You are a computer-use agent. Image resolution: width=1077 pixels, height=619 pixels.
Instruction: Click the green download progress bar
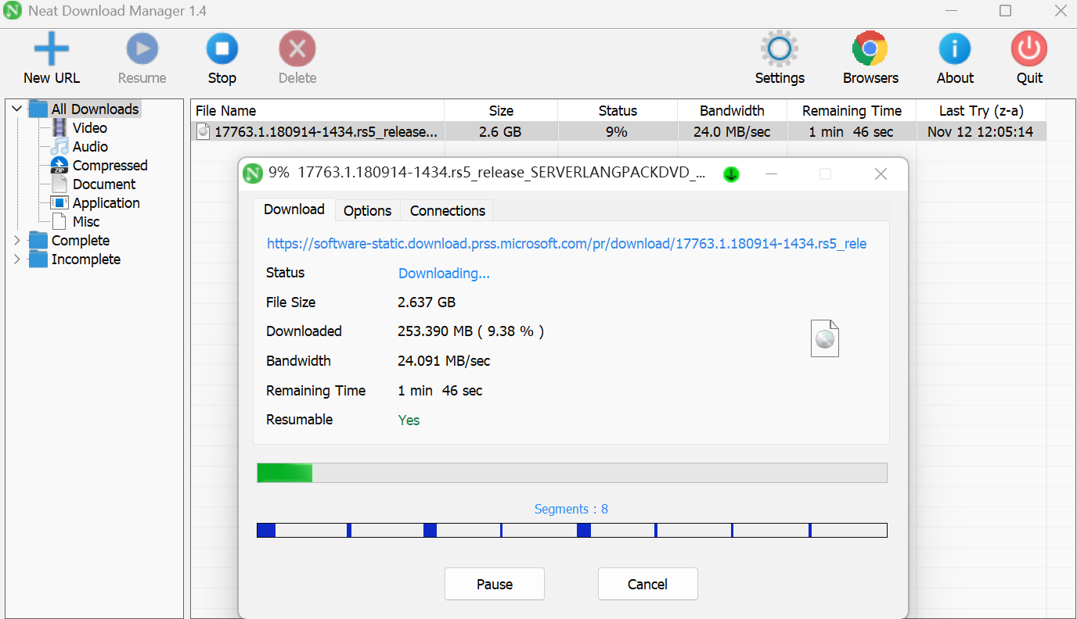coord(572,473)
